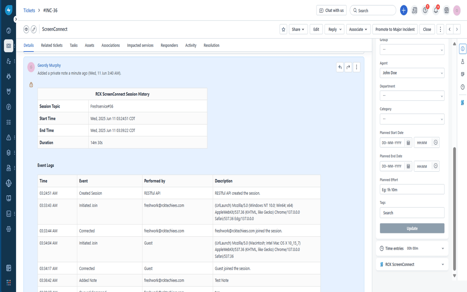Click the forward arrow on Geordy's note

tap(348, 67)
